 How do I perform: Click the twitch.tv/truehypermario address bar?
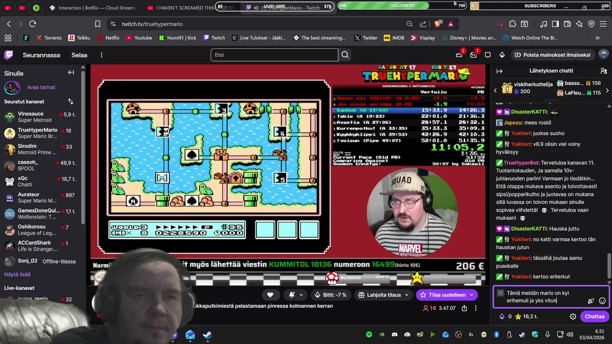click(152, 24)
